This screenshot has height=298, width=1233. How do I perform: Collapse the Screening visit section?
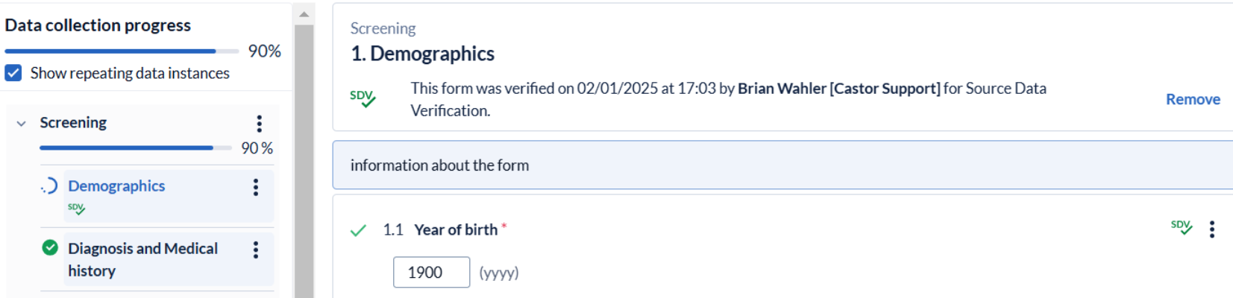[x=21, y=124]
